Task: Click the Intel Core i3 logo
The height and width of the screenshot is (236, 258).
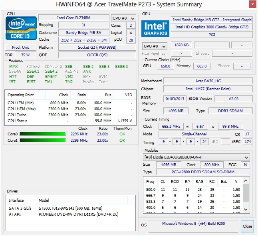Action: (x=21, y=28)
